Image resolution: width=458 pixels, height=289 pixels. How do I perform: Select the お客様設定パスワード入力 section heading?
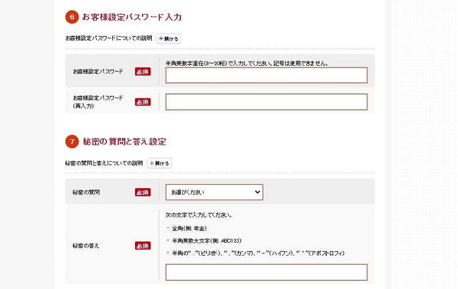132,17
